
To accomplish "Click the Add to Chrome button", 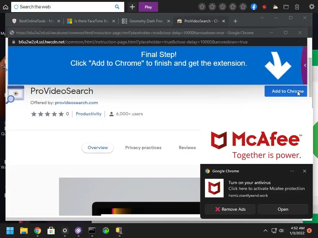I will click(286, 91).
